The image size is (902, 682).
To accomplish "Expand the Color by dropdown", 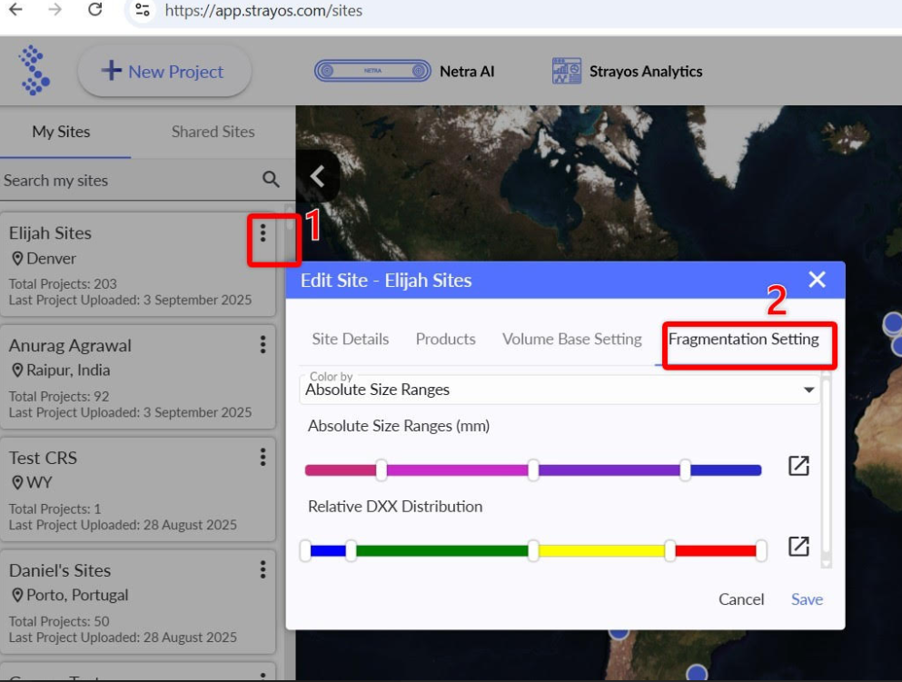I will tap(560, 390).
